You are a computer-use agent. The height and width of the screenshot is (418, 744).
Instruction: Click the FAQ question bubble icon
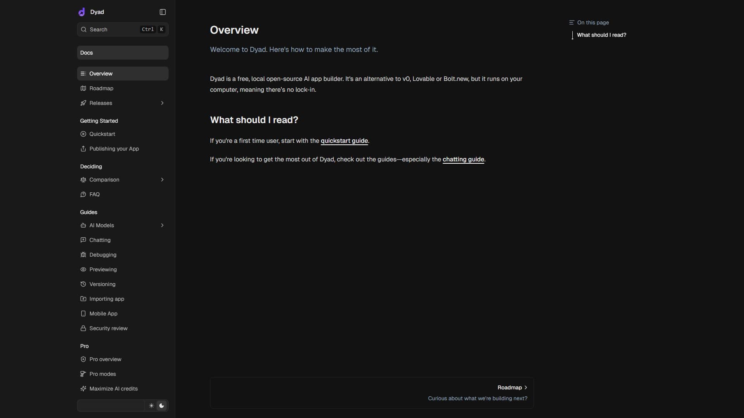click(x=83, y=194)
